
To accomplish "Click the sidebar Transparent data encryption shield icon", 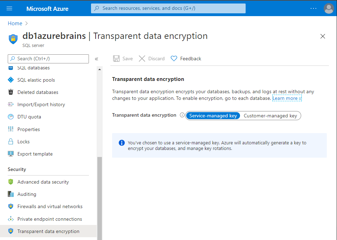I will [11, 231].
